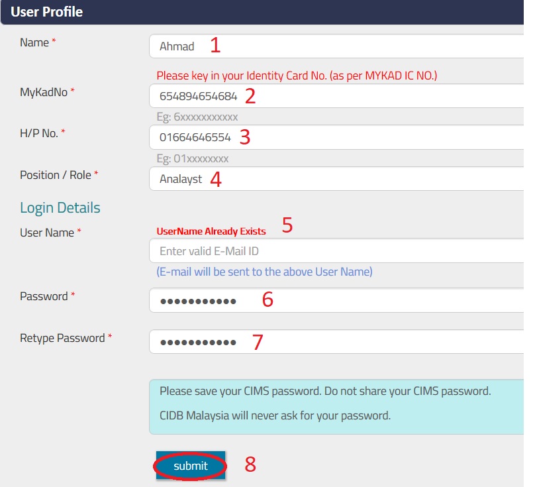
Task: Click the Position / Role label
Action: point(56,175)
